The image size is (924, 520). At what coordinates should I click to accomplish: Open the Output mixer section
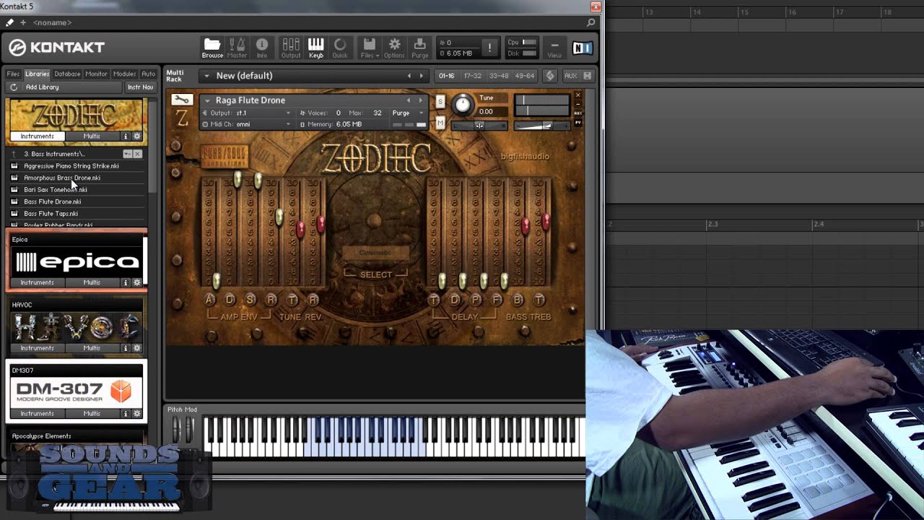291,47
